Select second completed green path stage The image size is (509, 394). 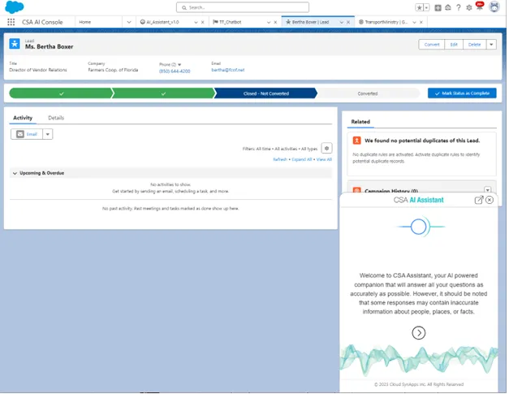click(164, 94)
